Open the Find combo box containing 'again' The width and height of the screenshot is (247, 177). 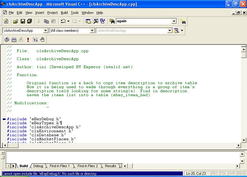click(x=174, y=21)
